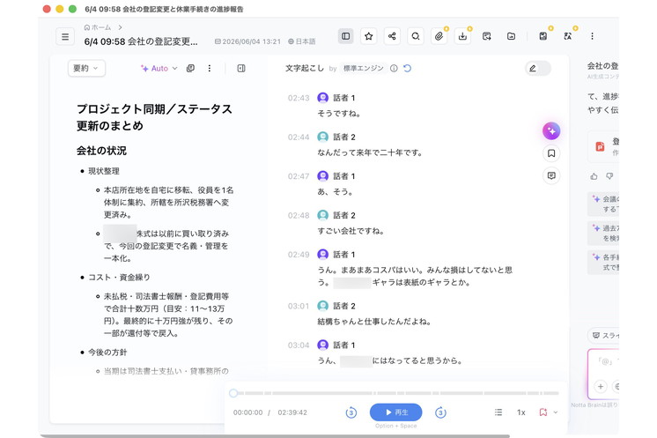Click speaker avatar of 話者 1 at 02:49
This screenshot has height=438, width=657.
click(322, 255)
